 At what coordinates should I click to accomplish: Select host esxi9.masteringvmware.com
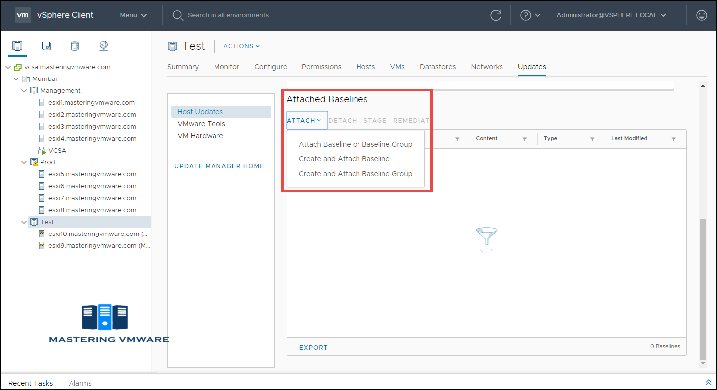tap(99, 246)
